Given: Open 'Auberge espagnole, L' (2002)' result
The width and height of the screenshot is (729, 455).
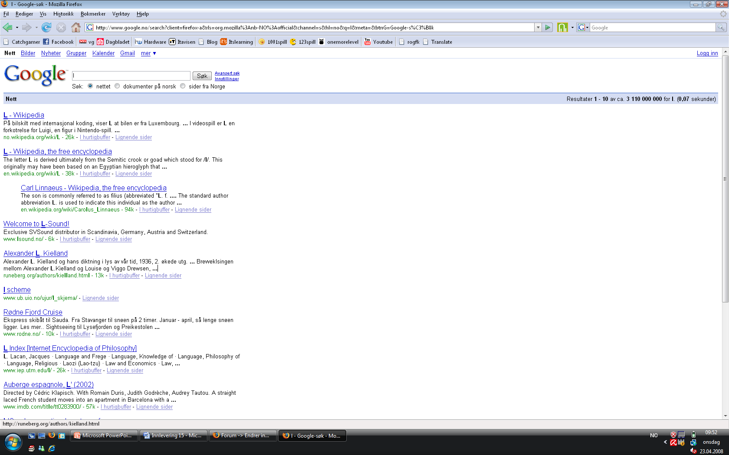Looking at the screenshot, I should [x=49, y=384].
